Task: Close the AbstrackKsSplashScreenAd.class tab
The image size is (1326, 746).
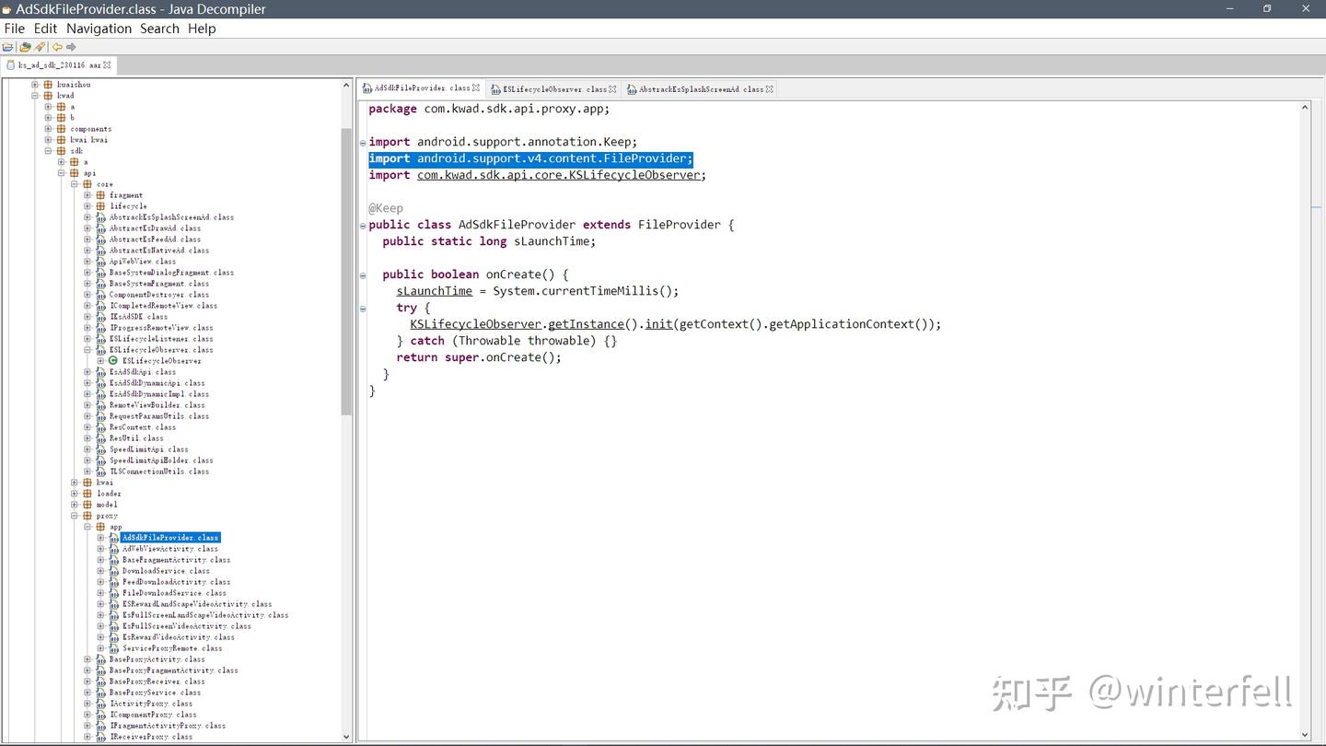Action: 769,89
